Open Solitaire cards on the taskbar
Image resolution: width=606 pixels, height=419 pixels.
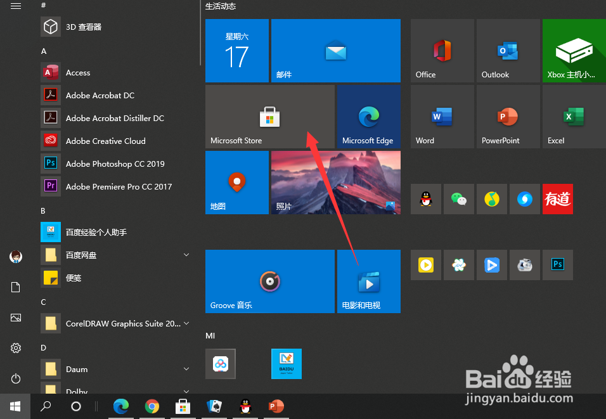(214, 406)
